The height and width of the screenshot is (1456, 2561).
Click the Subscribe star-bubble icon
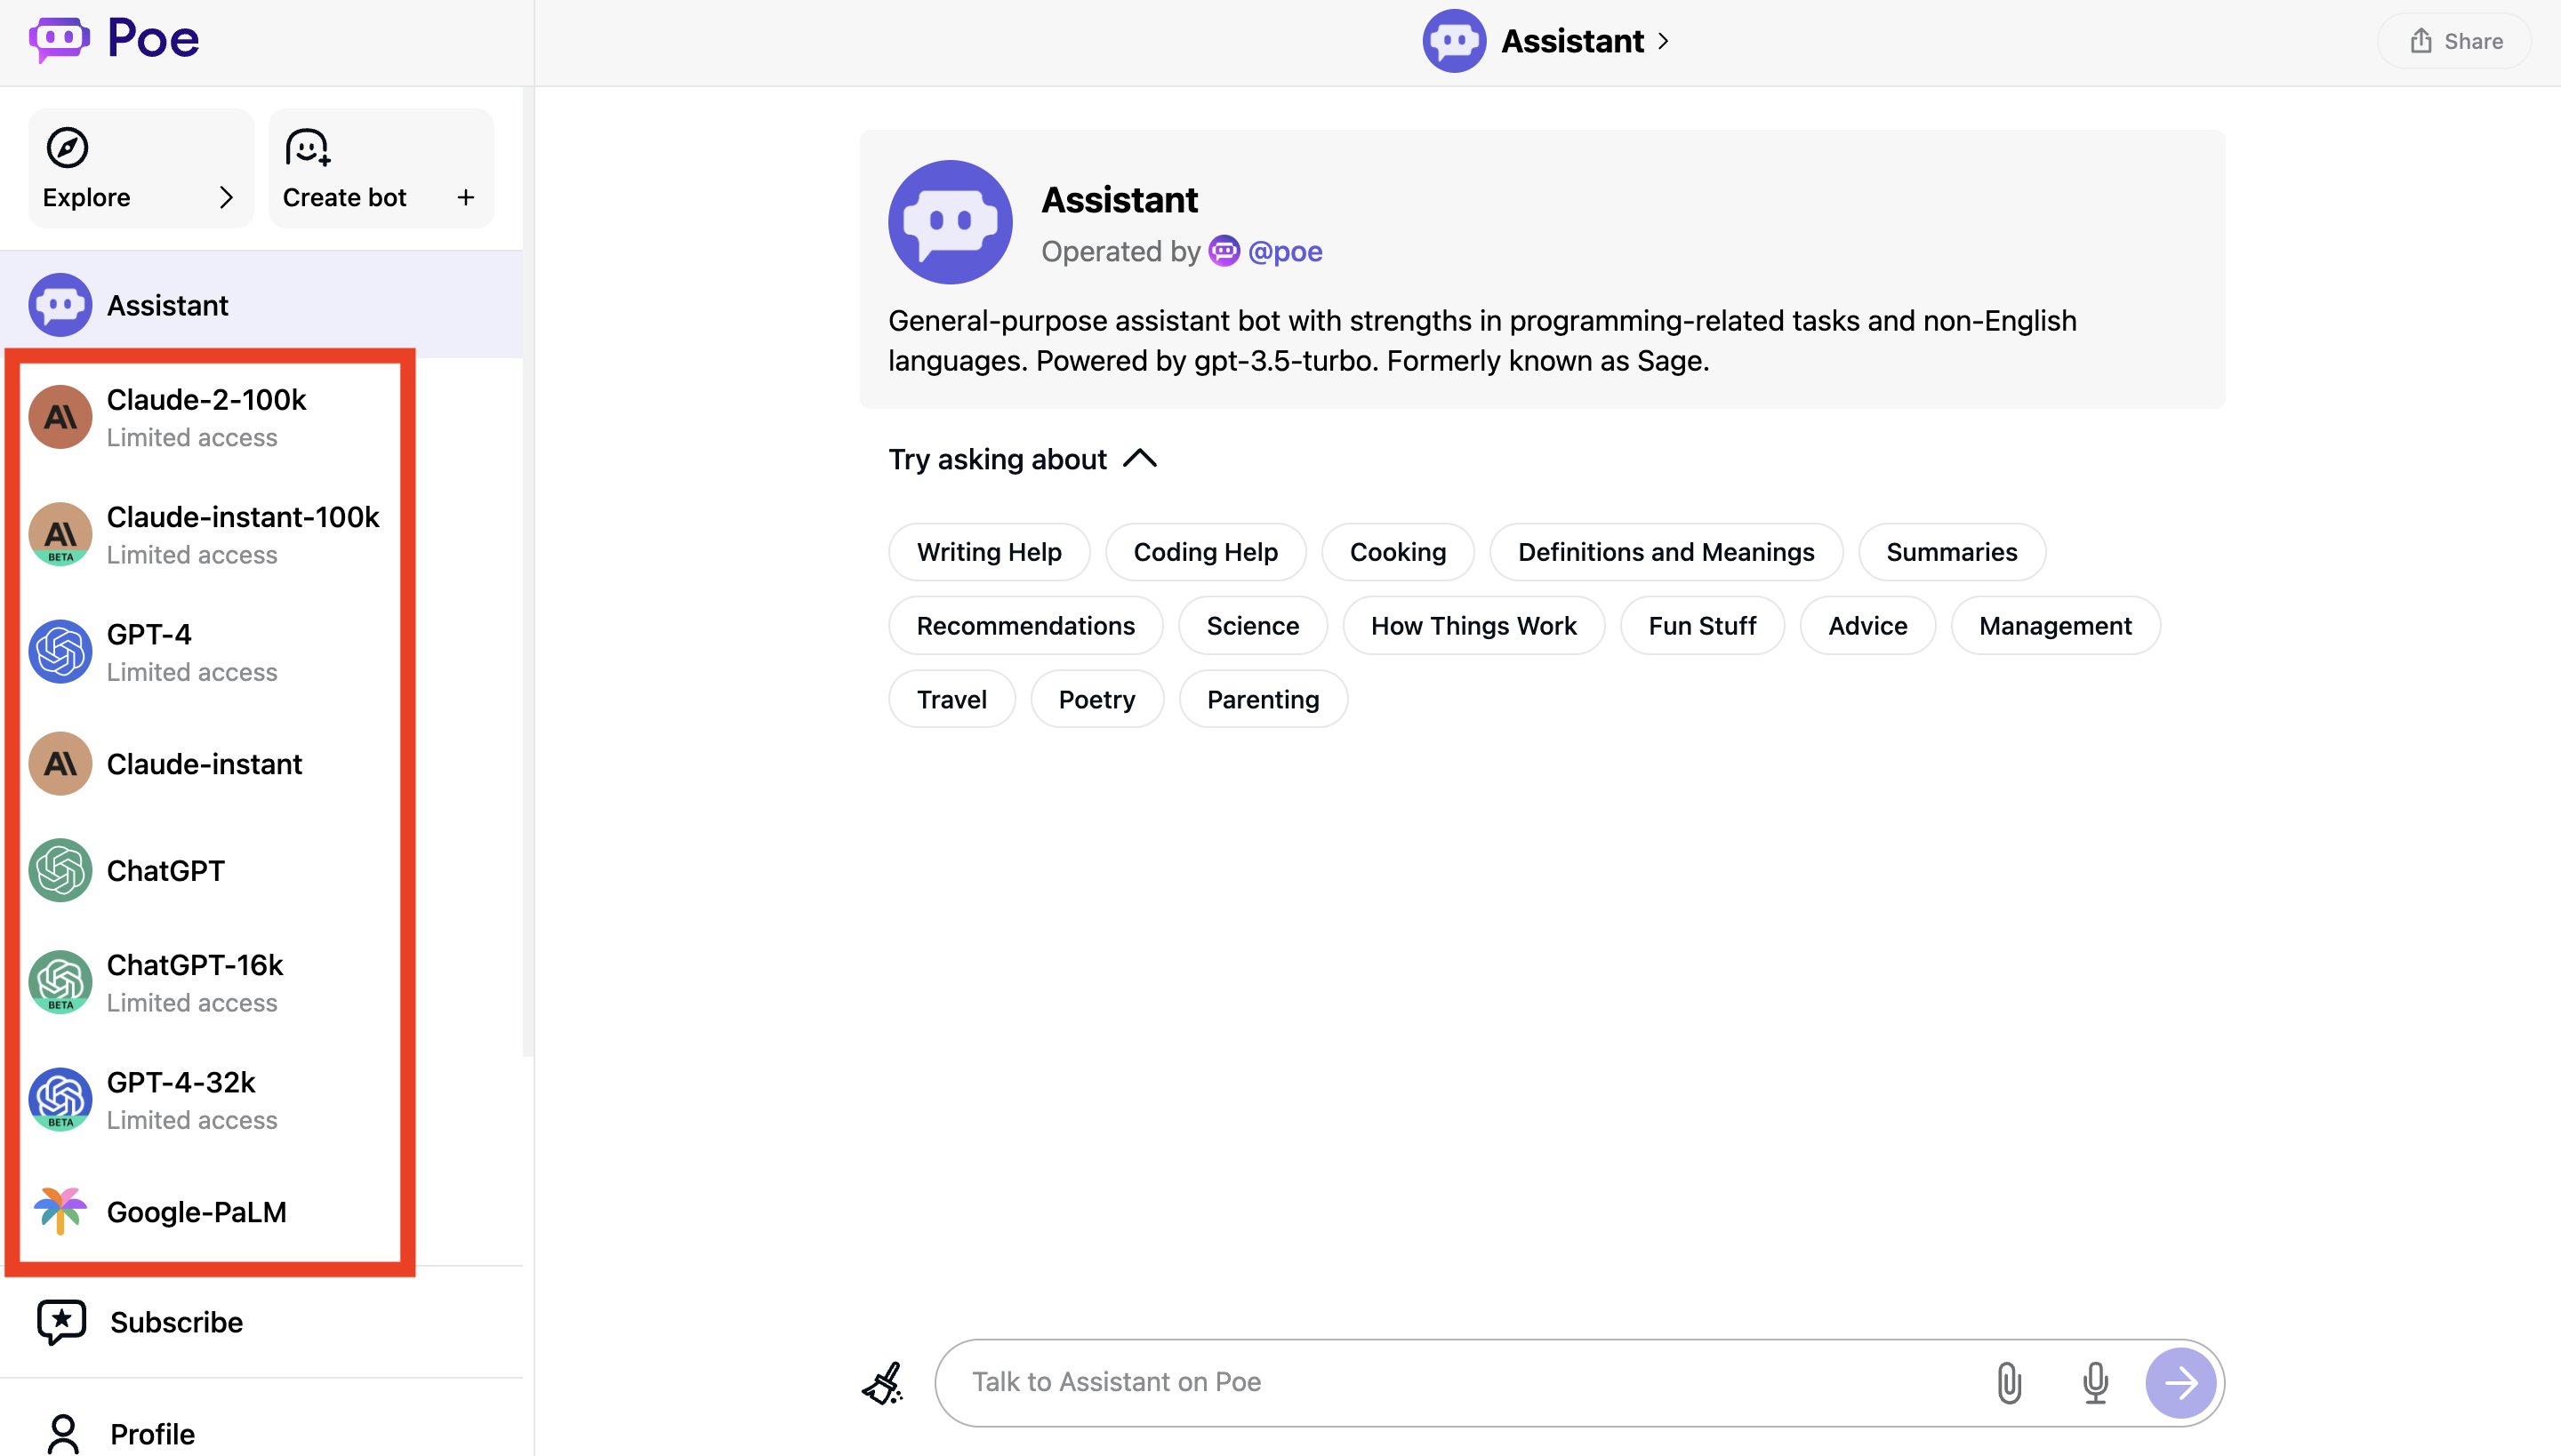pyautogui.click(x=61, y=1322)
